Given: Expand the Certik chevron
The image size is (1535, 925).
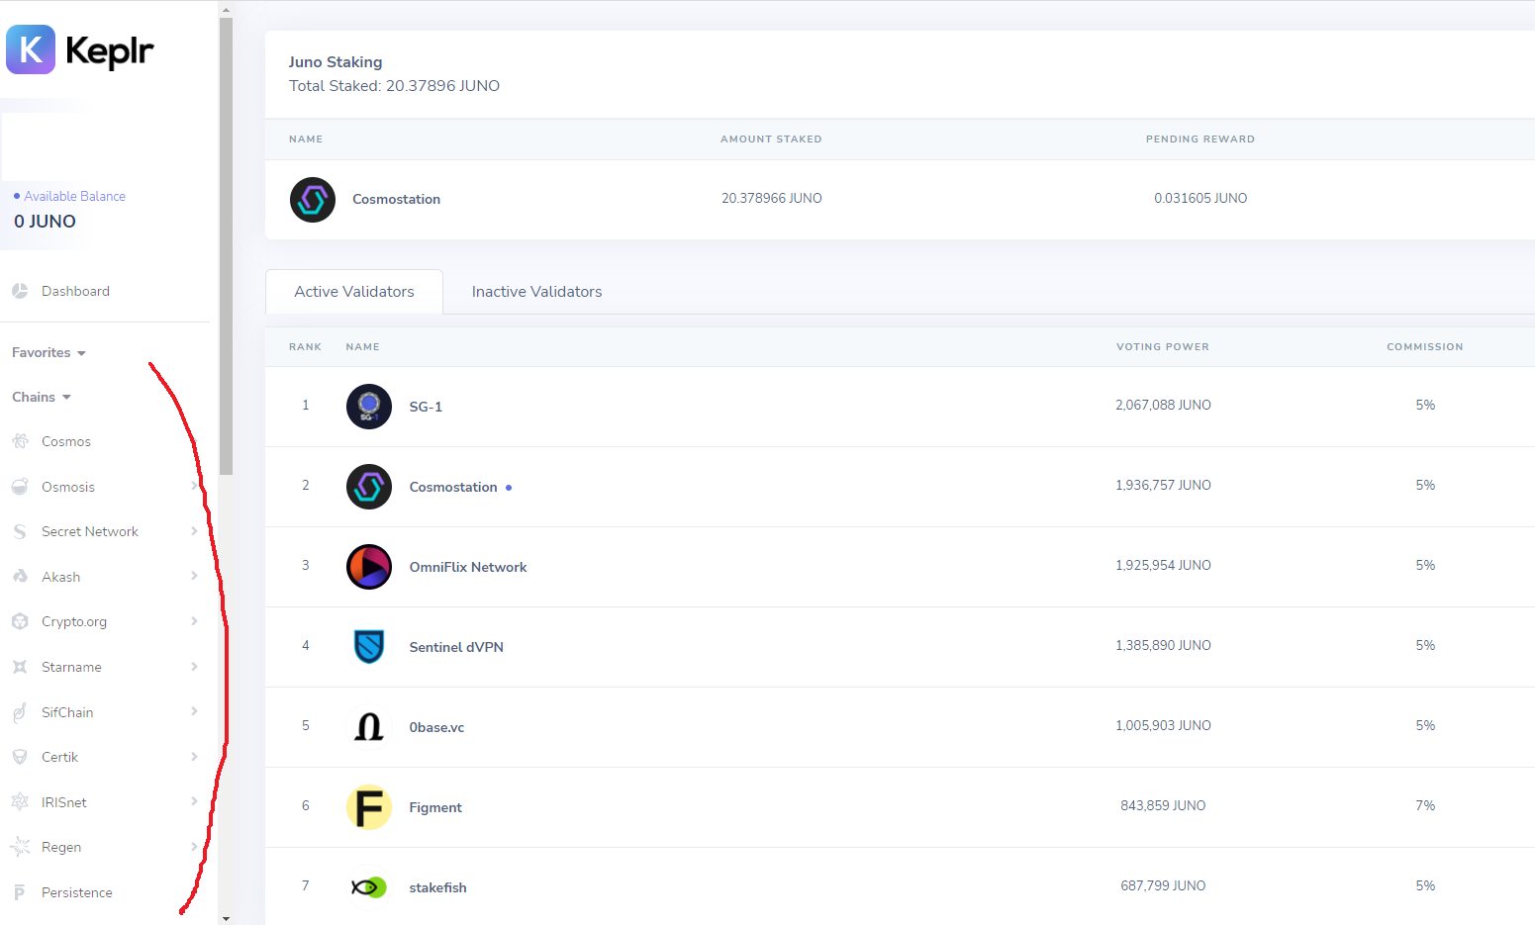Looking at the screenshot, I should [x=194, y=757].
